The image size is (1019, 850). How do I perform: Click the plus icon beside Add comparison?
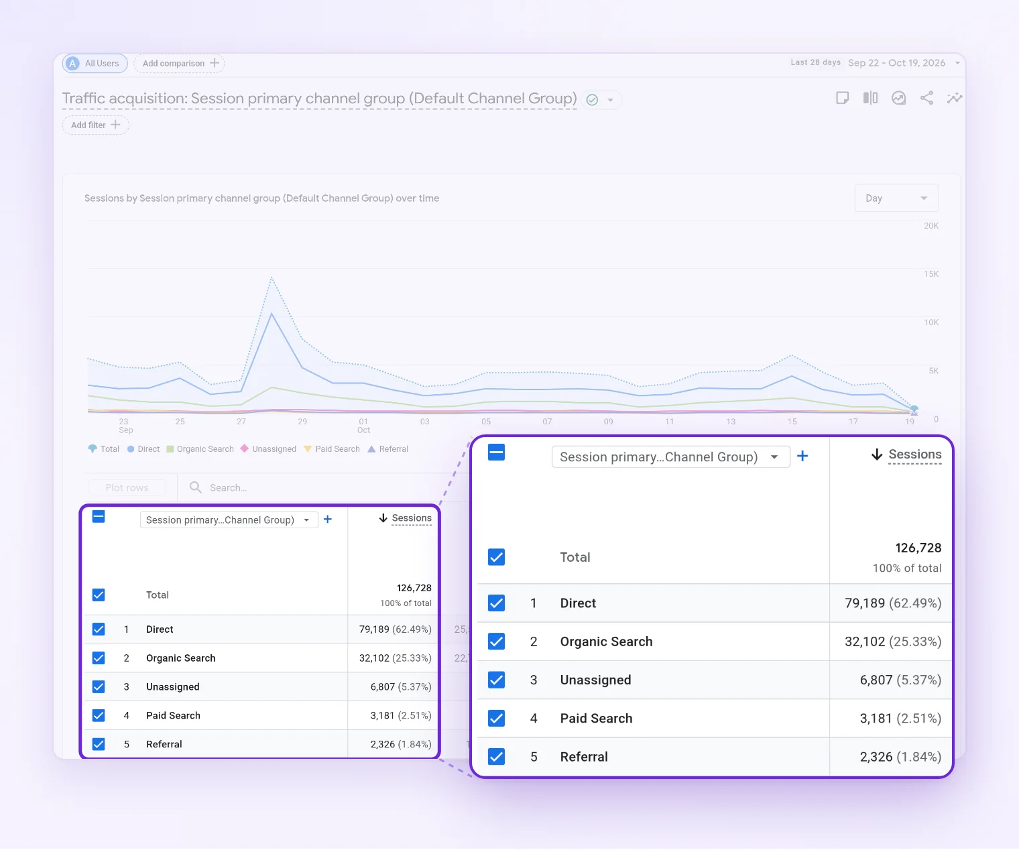(x=215, y=63)
